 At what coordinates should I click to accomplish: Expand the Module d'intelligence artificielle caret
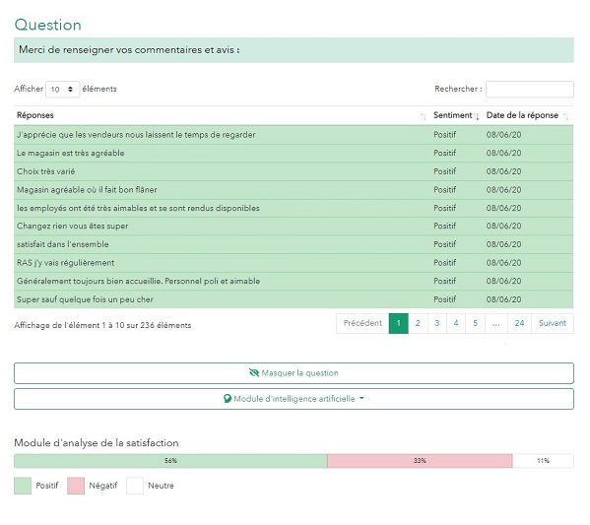[x=361, y=398]
